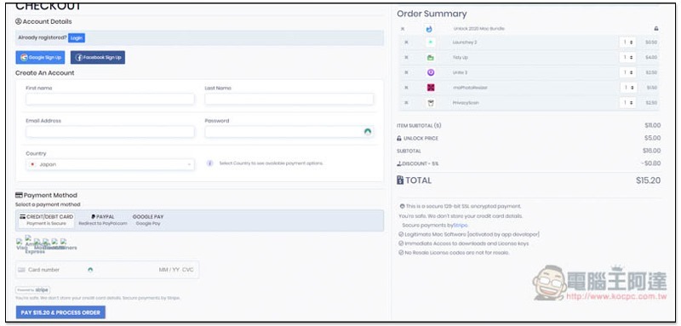Change PhotoResizer quantity selector
The image size is (681, 326).
627,88
